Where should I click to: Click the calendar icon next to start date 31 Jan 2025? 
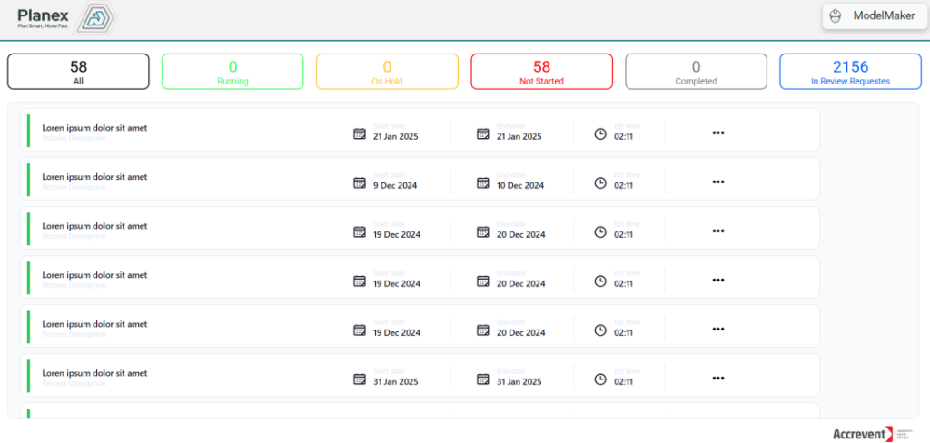[359, 379]
